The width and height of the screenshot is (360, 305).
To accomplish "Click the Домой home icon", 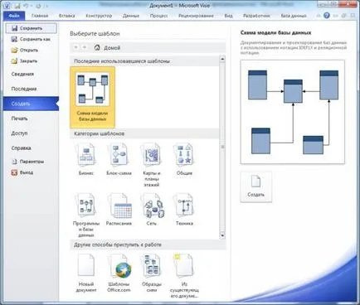I will pos(97,47).
